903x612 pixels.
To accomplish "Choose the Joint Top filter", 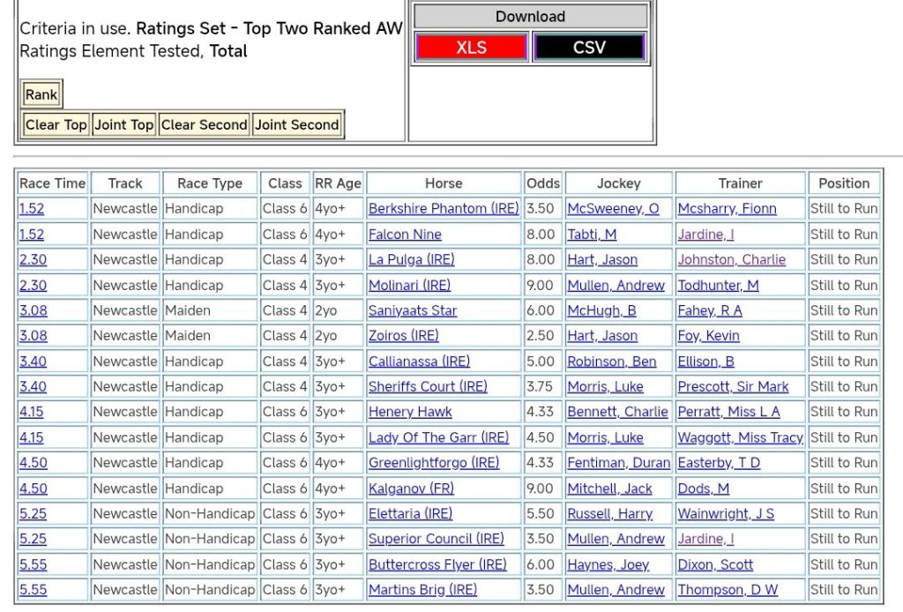I will click(x=123, y=125).
